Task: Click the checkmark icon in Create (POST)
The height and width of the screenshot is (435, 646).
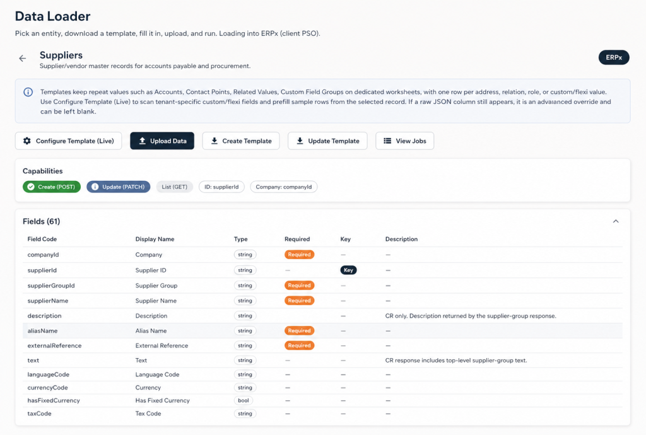Action: tap(31, 187)
